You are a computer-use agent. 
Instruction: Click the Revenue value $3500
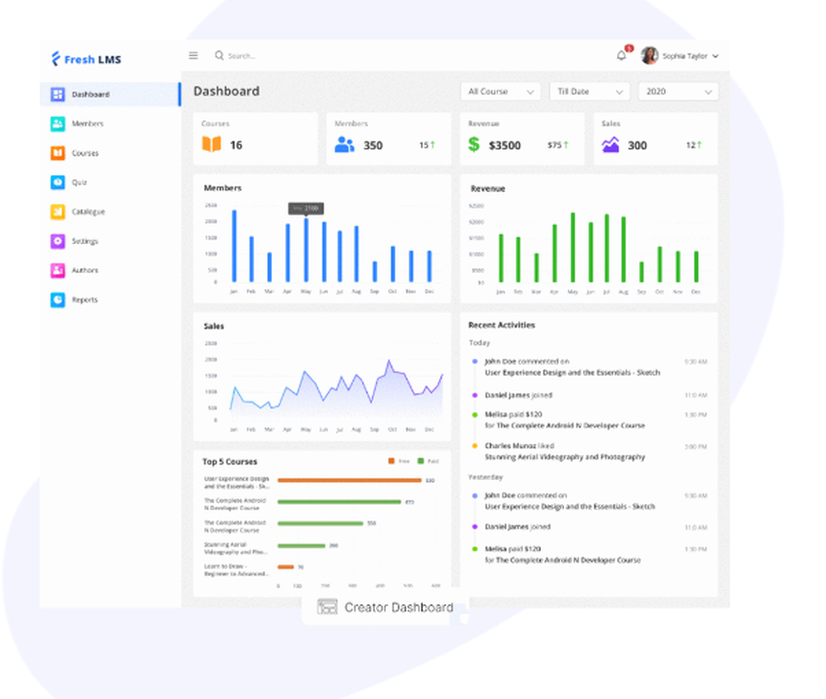point(505,145)
